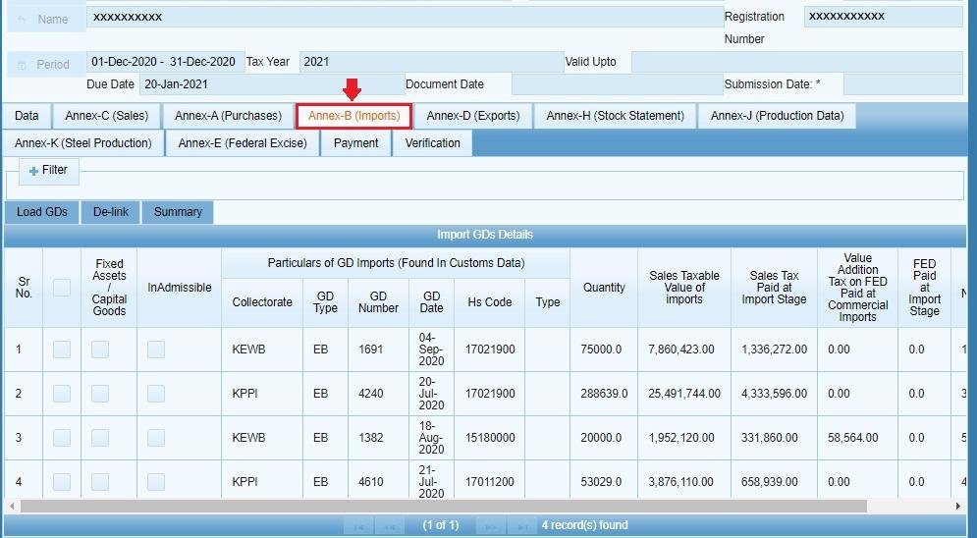Open the Data tab

tap(27, 116)
